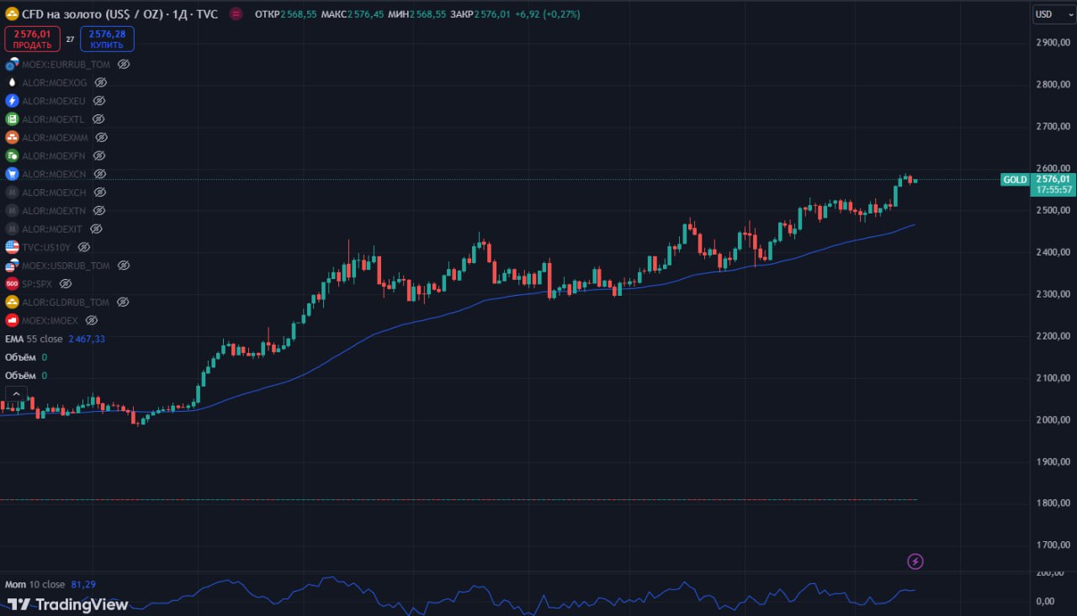This screenshot has height=616, width=1077.
Task: Click the MOEXOG oil drop icon
Action: [12, 82]
